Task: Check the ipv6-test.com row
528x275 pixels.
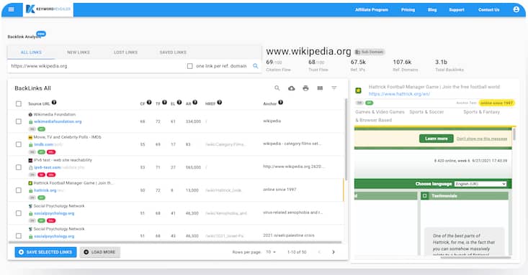Action: (x=19, y=167)
